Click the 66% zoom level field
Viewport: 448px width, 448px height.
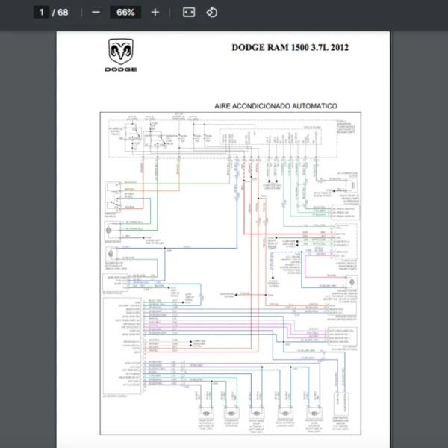(x=125, y=13)
